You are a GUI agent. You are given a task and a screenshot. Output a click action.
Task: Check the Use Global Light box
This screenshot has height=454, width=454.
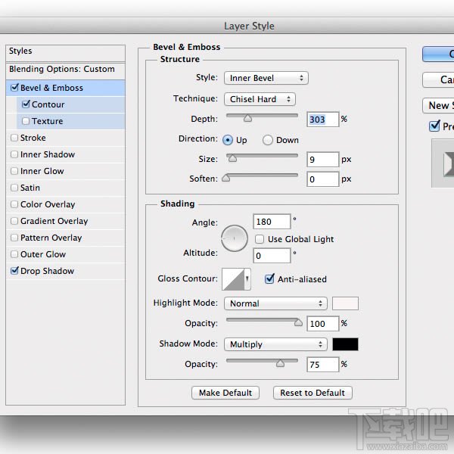pyautogui.click(x=260, y=239)
